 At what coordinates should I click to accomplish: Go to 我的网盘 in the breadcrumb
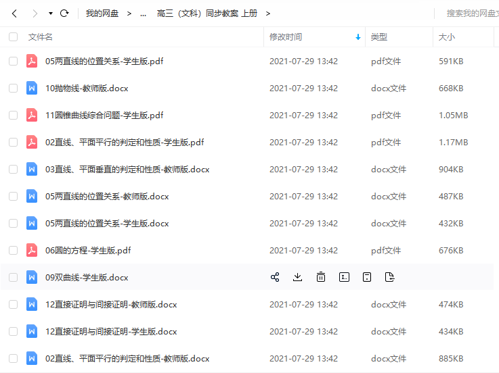pos(102,14)
